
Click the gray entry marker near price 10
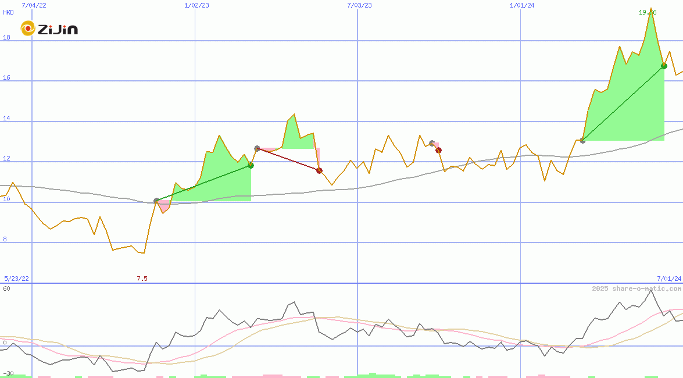click(x=157, y=201)
